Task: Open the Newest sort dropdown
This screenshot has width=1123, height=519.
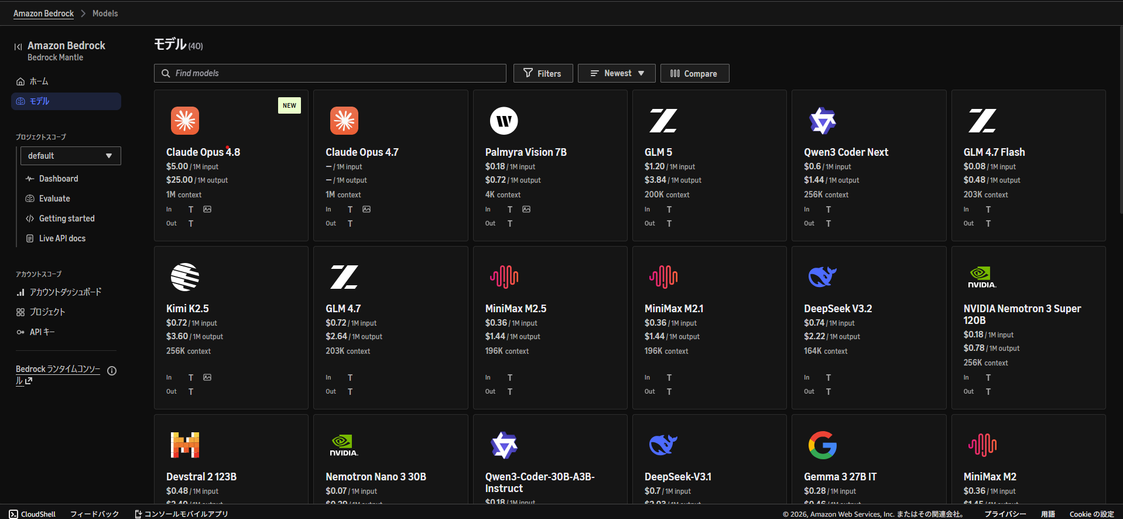Action: tap(617, 73)
